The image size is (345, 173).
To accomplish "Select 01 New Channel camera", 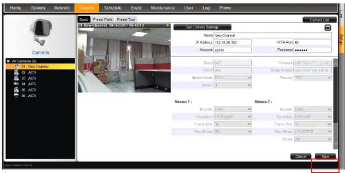I will pos(40,66).
